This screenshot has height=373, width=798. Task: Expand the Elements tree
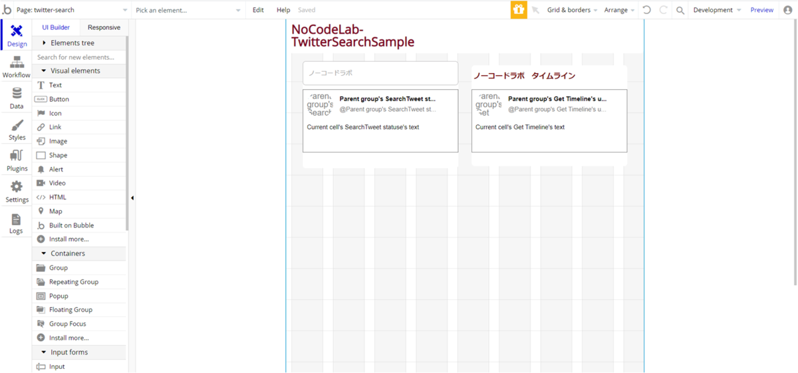[x=78, y=43]
